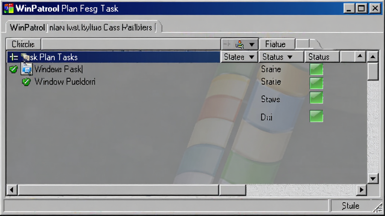
Task: Select the WinPatrol tab
Action: click(x=83, y=27)
